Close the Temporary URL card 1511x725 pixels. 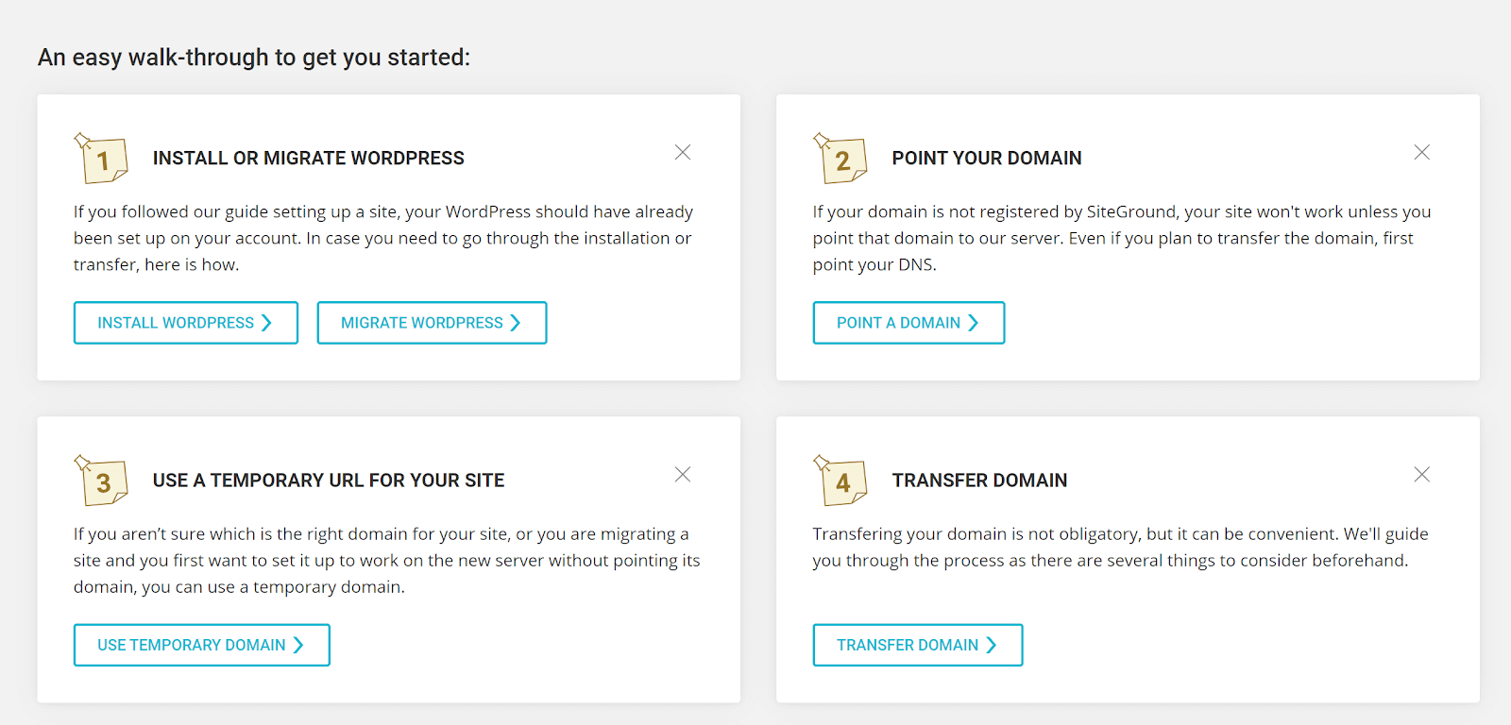pos(683,474)
